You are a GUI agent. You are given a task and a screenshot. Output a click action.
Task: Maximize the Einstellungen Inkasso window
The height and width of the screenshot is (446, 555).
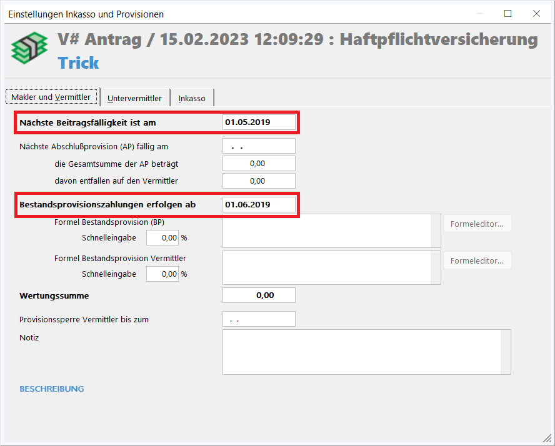507,13
